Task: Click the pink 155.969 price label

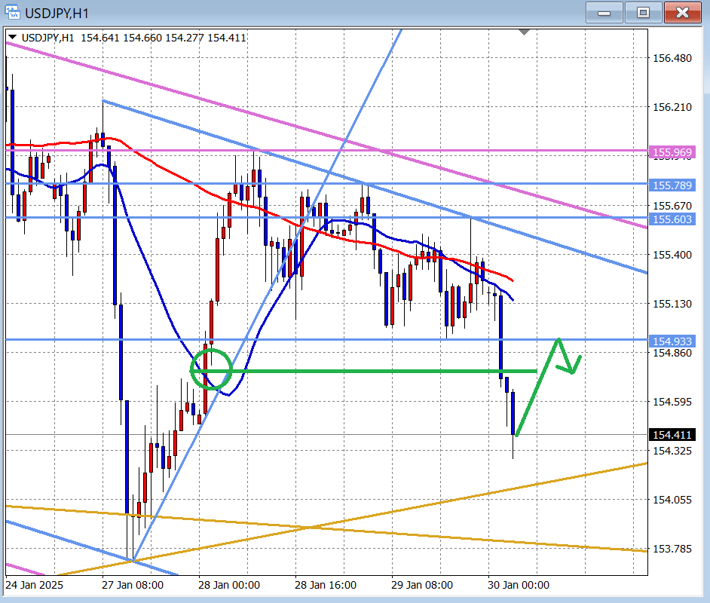Action: (x=672, y=152)
